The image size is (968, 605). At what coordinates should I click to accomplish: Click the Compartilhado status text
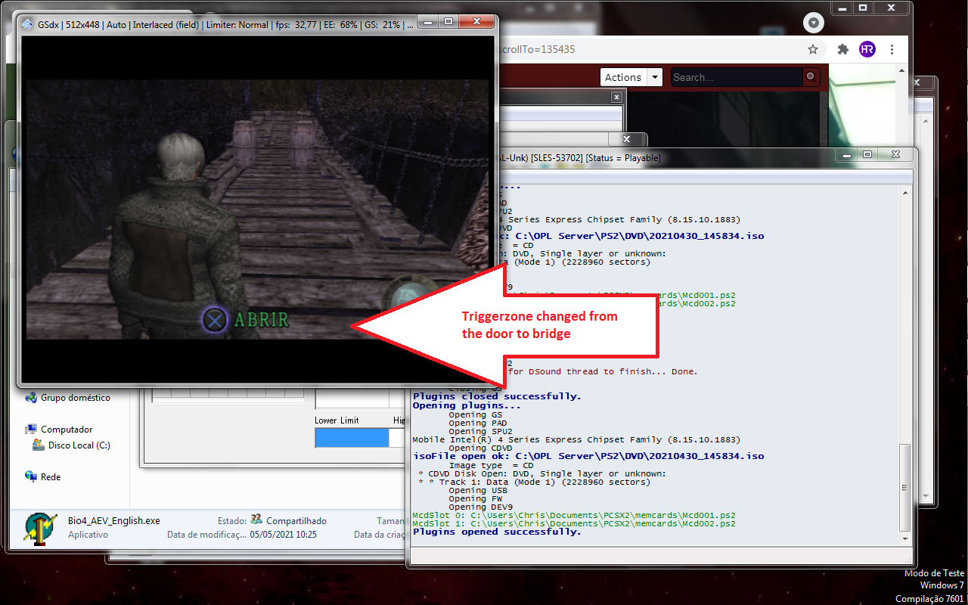296,521
